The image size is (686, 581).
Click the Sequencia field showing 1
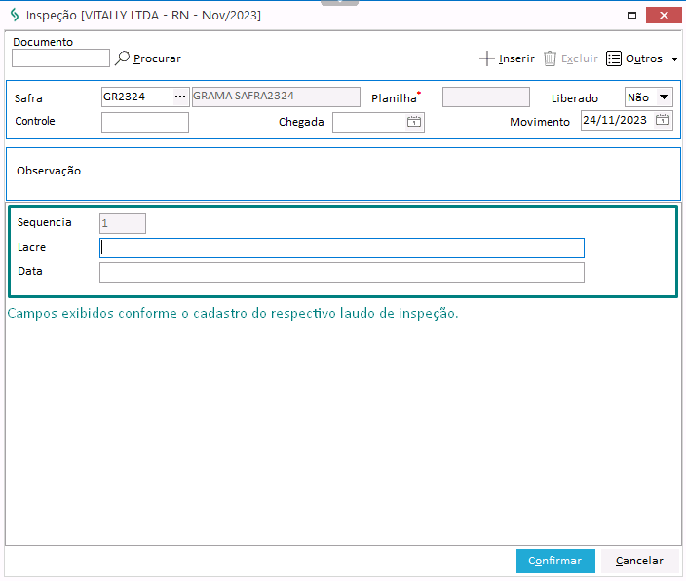point(123,224)
